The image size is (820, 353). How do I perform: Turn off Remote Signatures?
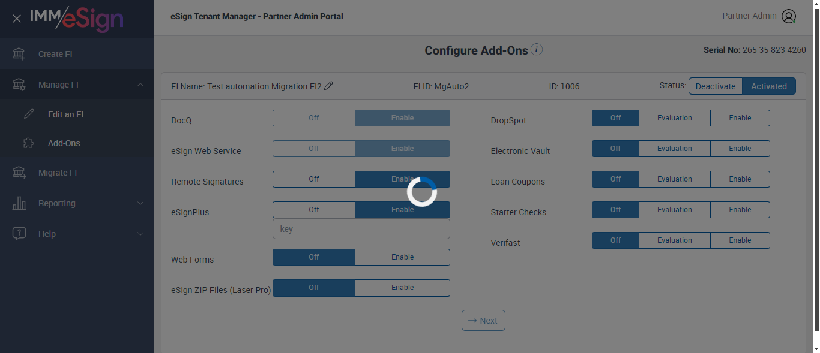click(313, 179)
